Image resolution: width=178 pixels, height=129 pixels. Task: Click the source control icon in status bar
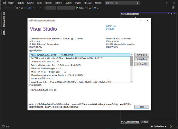(152, 126)
